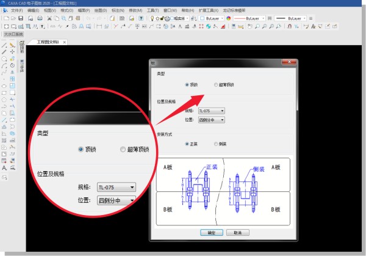Screen dimensions: 366x256
Task: Click the lineweight equals icon
Action: [x=310, y=18]
